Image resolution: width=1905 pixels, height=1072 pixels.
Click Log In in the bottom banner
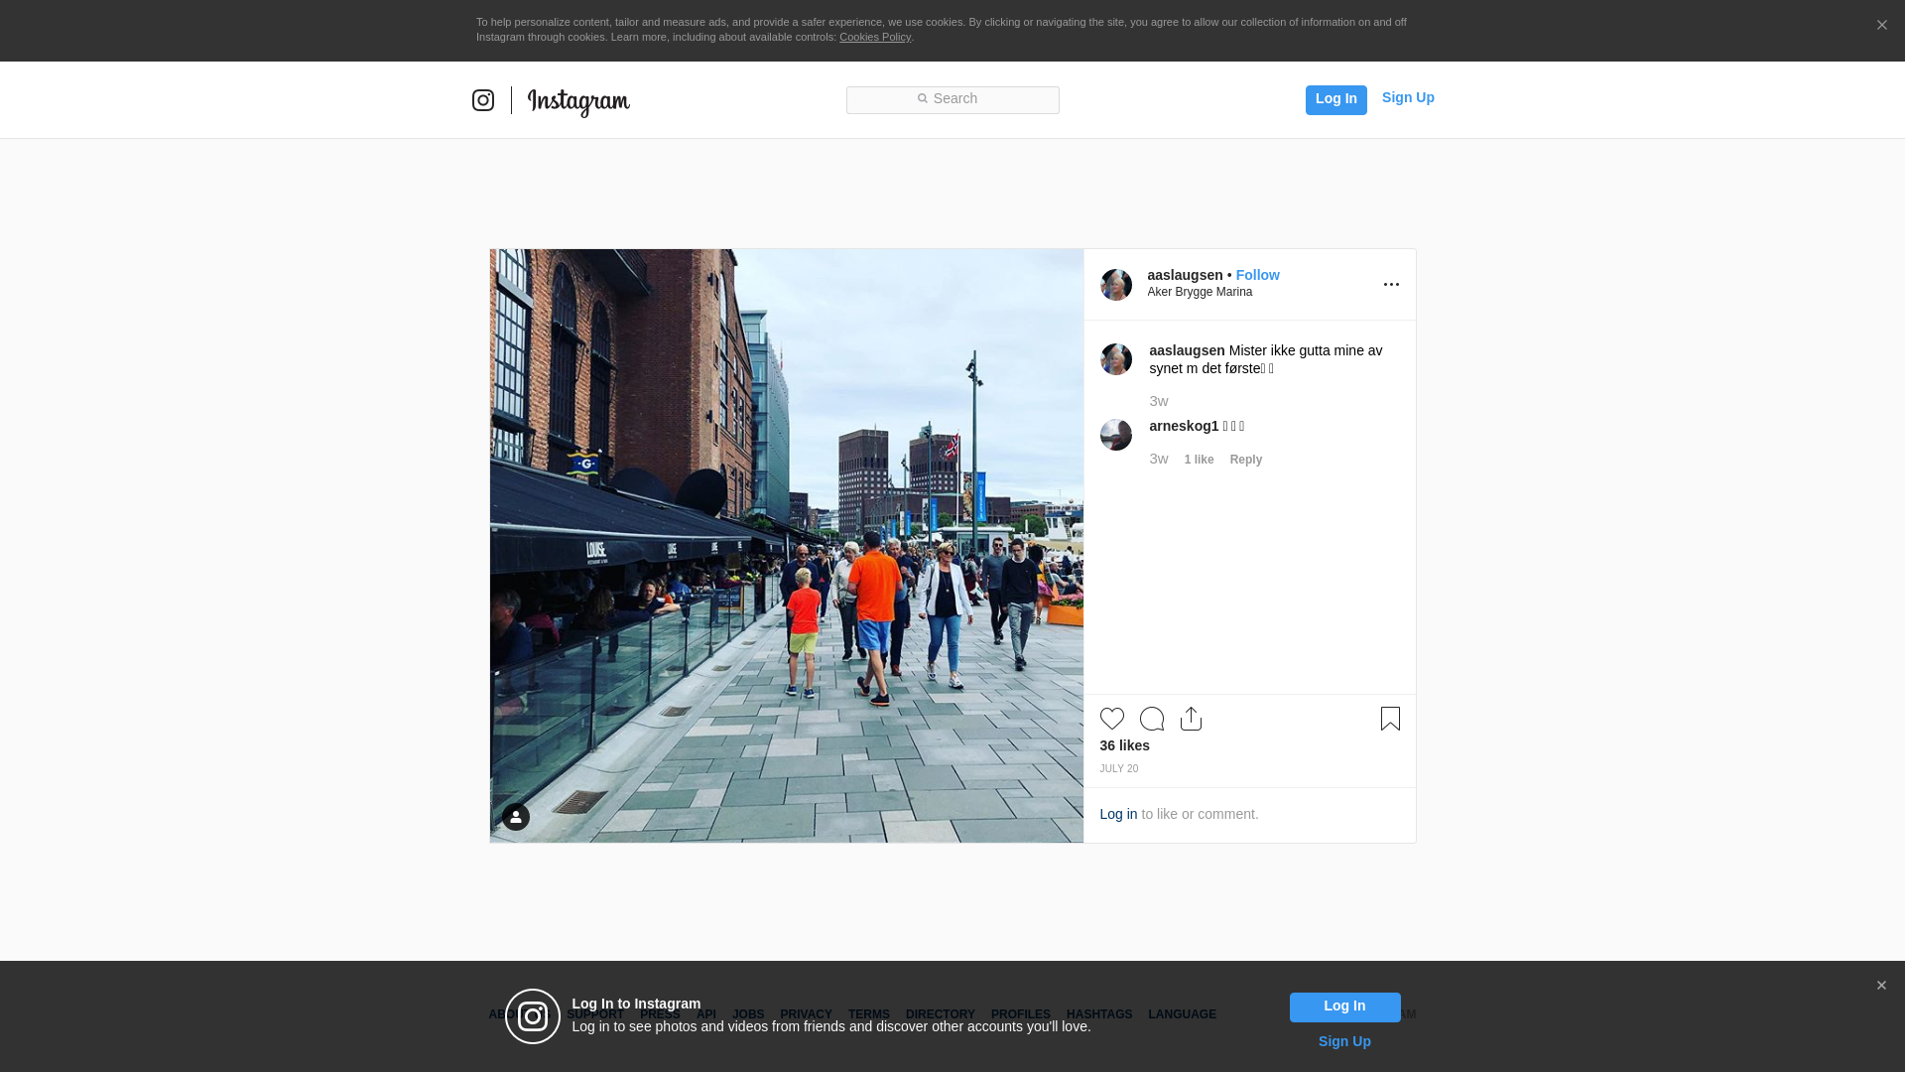pos(1345,1007)
